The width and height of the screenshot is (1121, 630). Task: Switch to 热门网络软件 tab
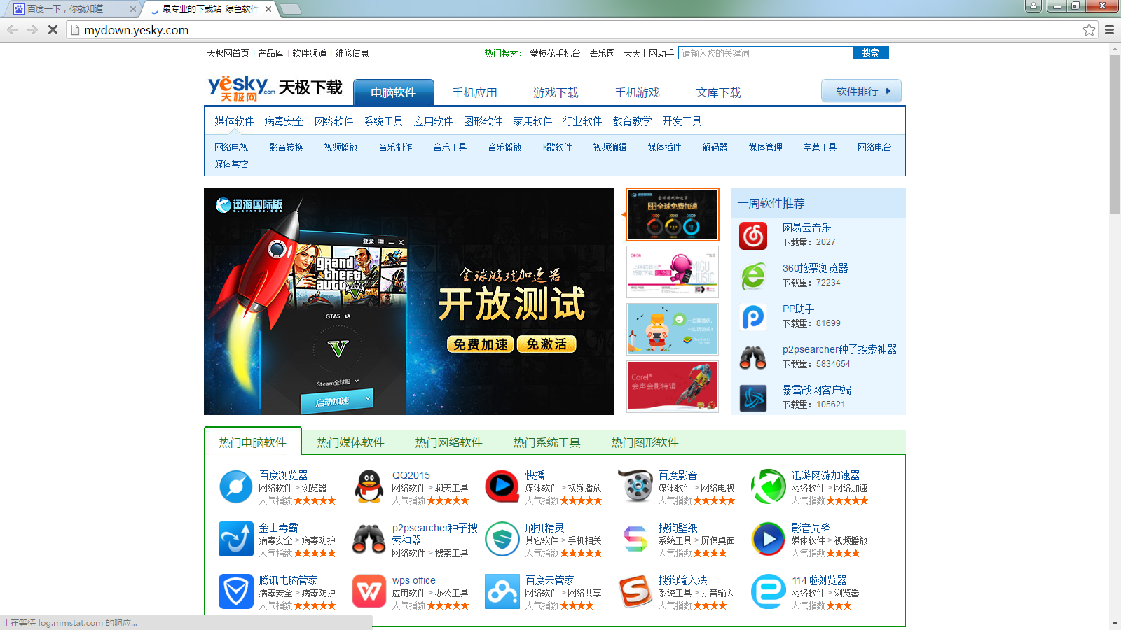(448, 442)
